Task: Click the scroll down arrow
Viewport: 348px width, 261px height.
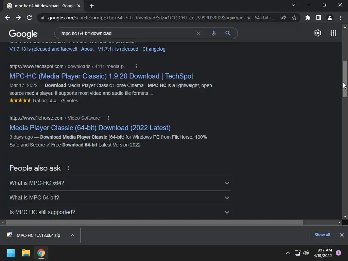Action: 345,216
